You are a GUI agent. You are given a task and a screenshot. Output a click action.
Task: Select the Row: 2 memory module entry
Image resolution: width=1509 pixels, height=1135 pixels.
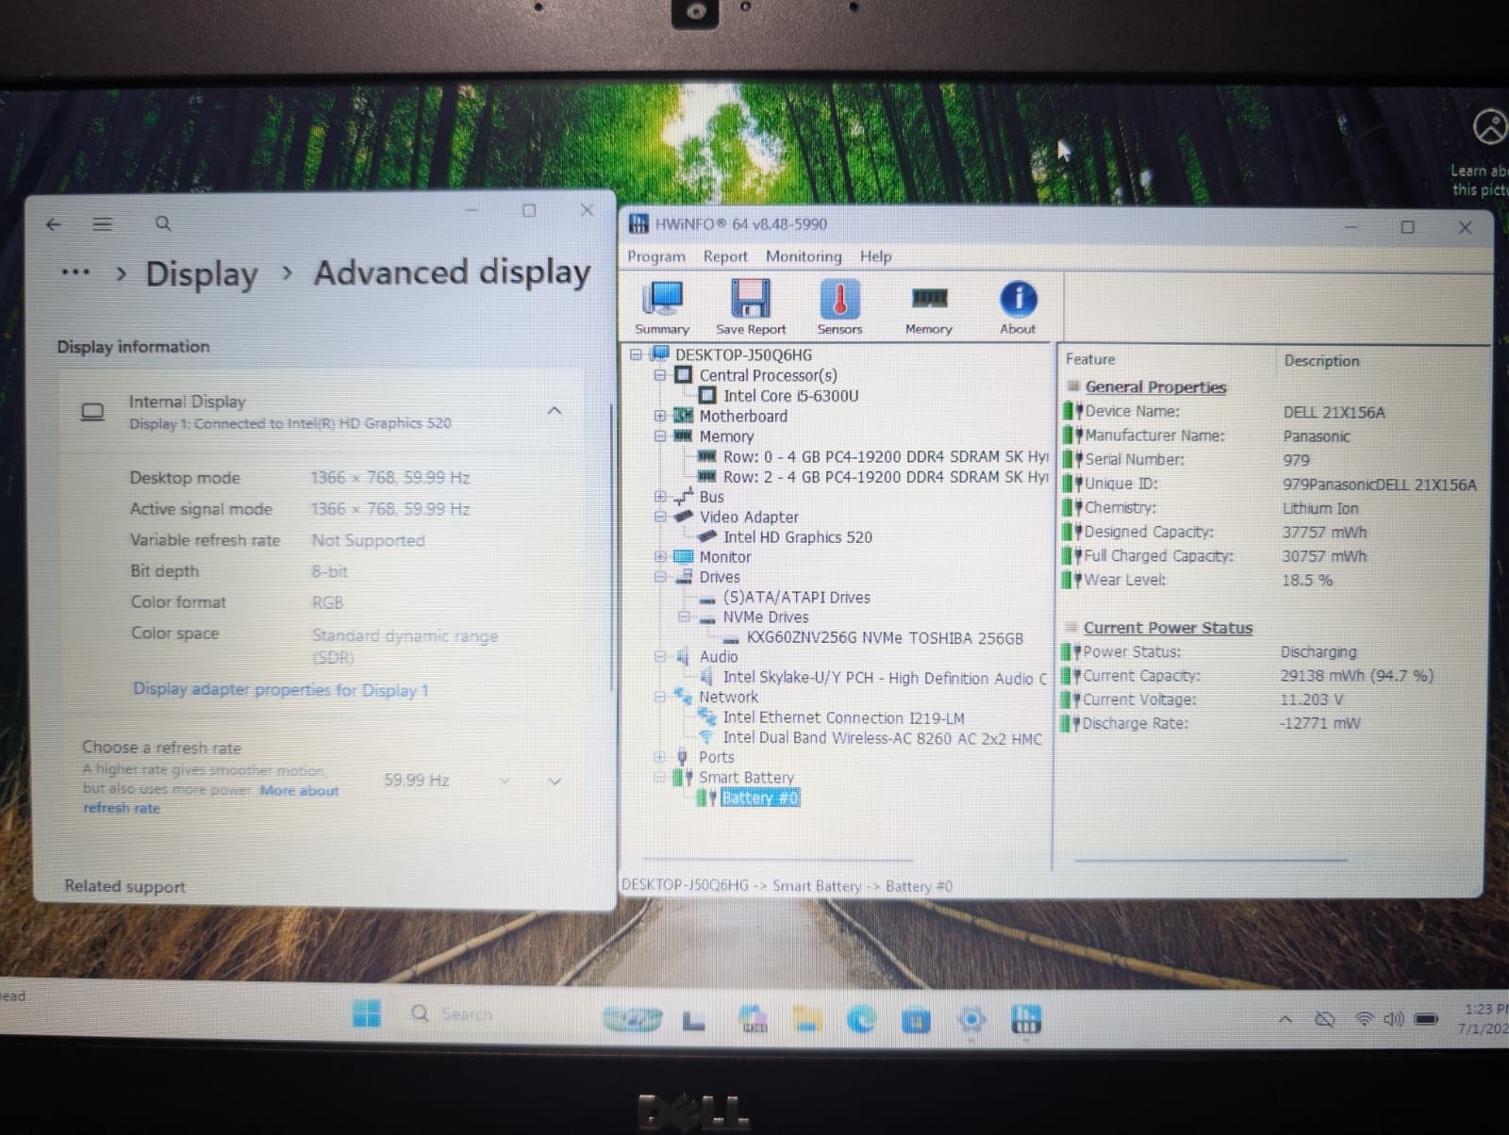pyautogui.click(x=885, y=477)
